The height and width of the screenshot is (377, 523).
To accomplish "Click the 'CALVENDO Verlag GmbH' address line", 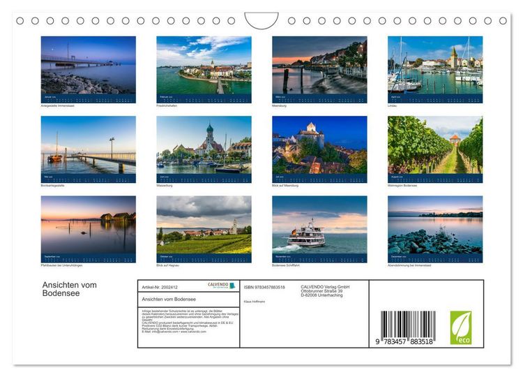I will 325,287.
